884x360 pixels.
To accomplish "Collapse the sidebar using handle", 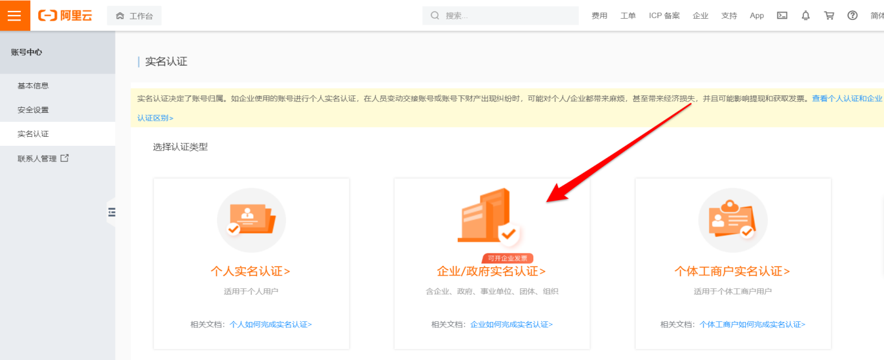I will (x=111, y=212).
